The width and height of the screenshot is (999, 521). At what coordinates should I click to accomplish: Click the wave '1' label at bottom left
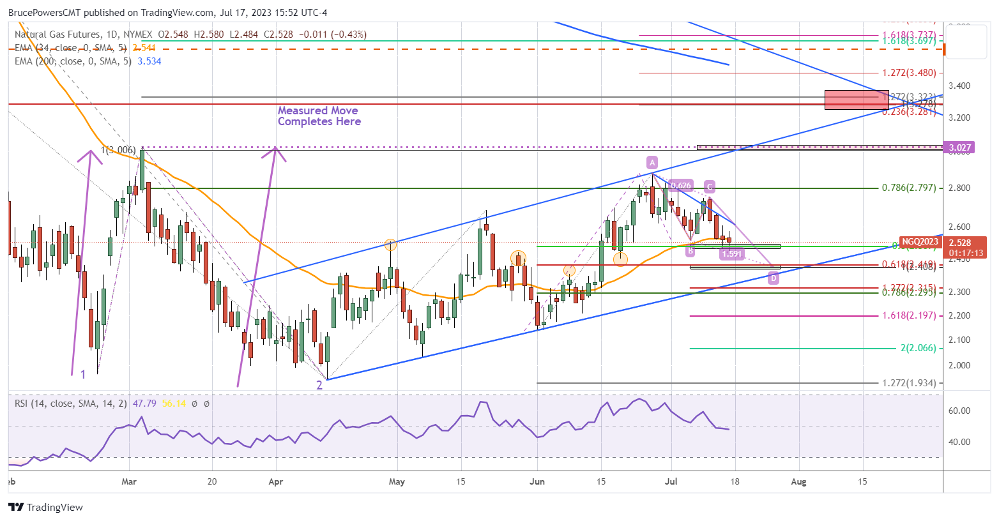83,375
